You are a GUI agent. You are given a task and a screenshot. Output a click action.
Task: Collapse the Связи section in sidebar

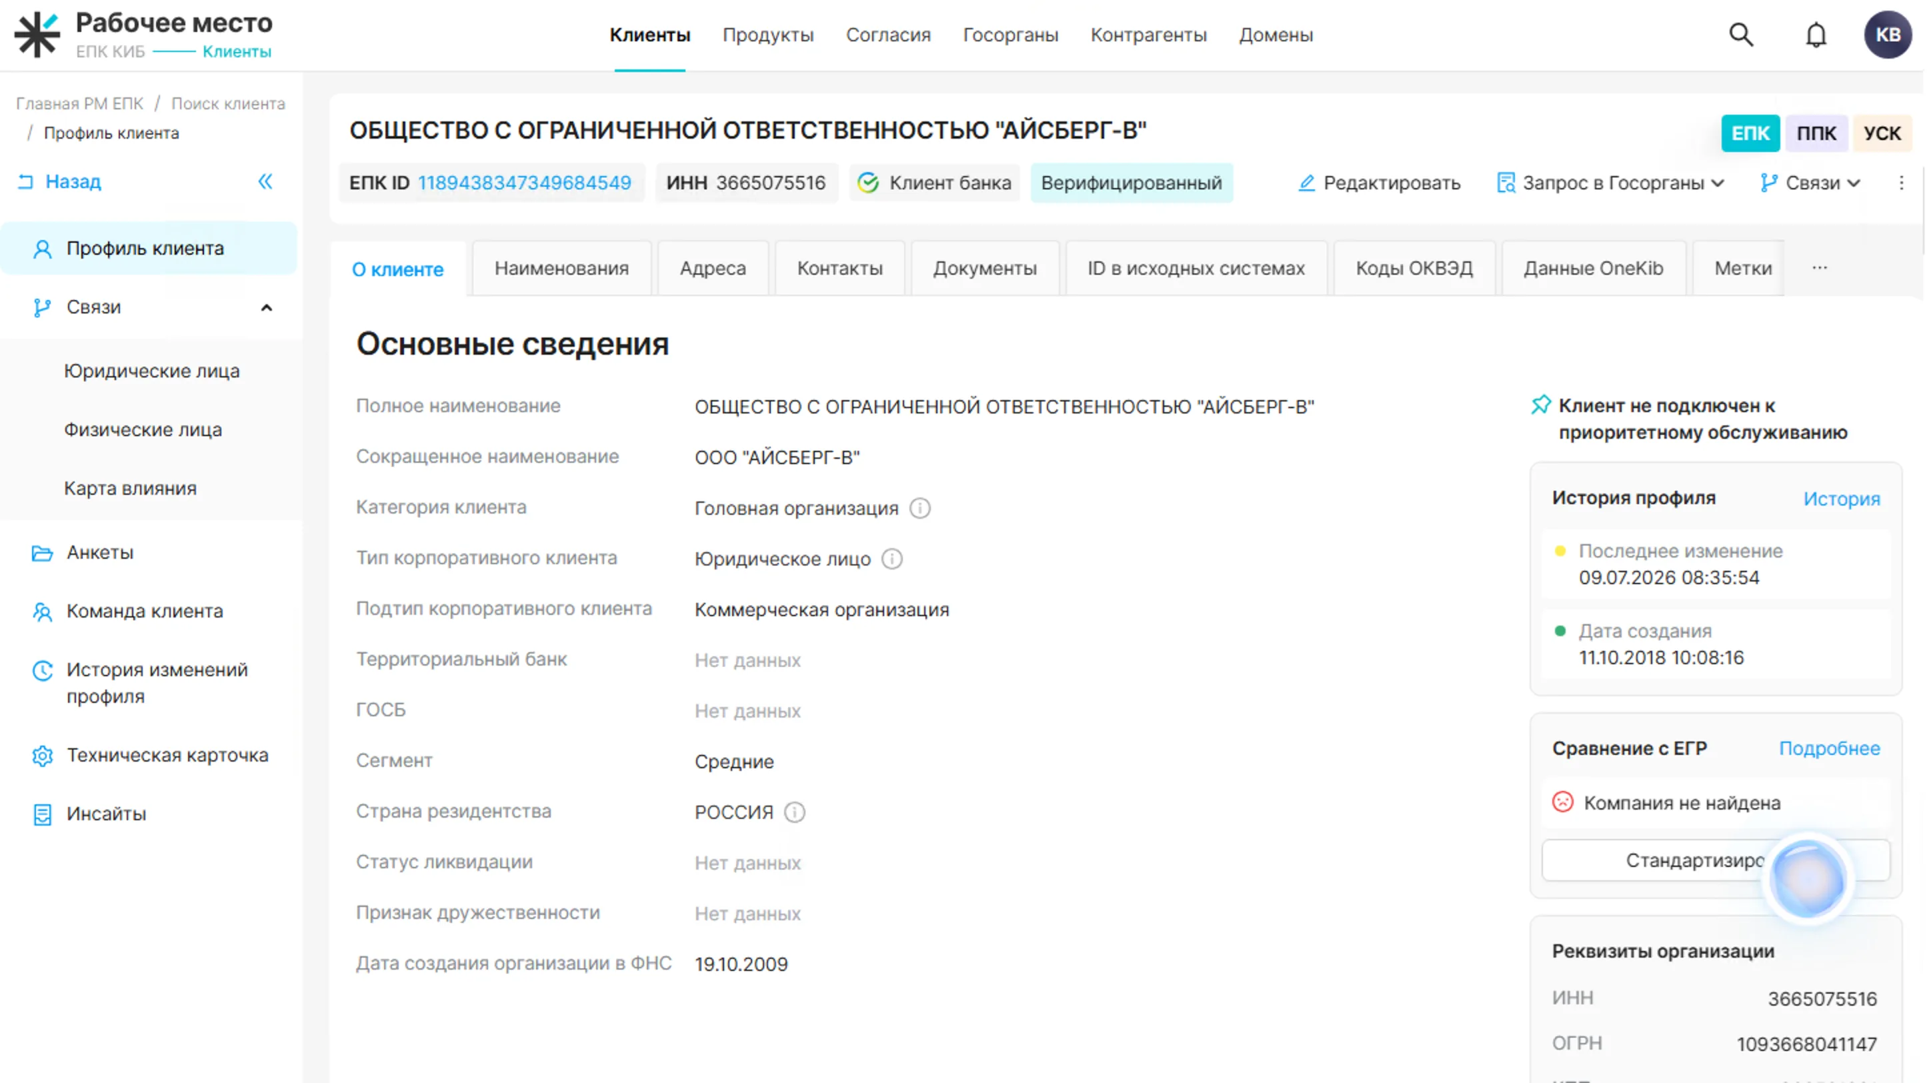point(266,307)
